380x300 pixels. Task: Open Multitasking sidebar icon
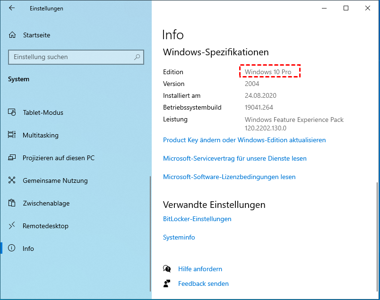pos(12,135)
